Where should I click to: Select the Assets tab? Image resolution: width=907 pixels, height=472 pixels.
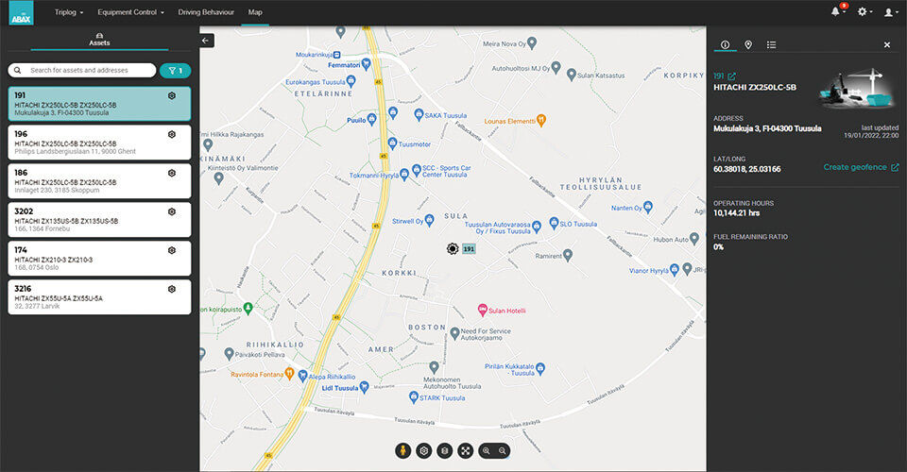pyautogui.click(x=99, y=40)
